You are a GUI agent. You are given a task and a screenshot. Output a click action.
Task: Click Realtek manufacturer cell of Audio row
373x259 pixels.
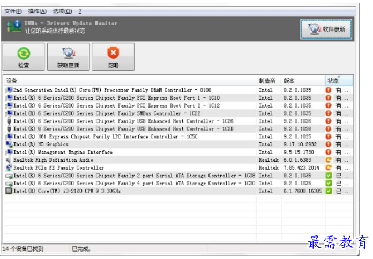click(x=268, y=159)
